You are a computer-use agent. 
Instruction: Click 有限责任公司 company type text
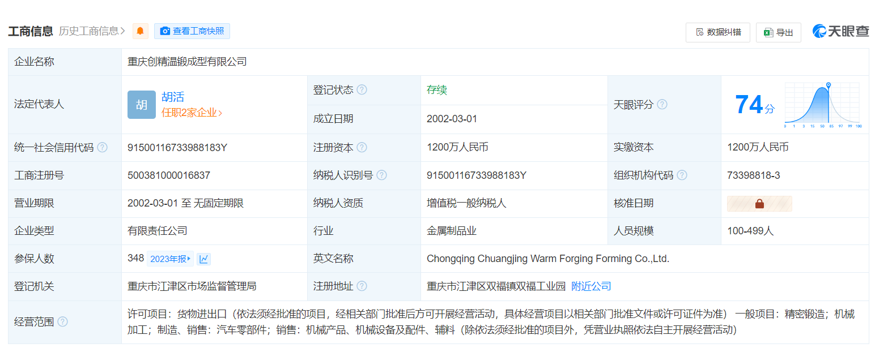(158, 231)
